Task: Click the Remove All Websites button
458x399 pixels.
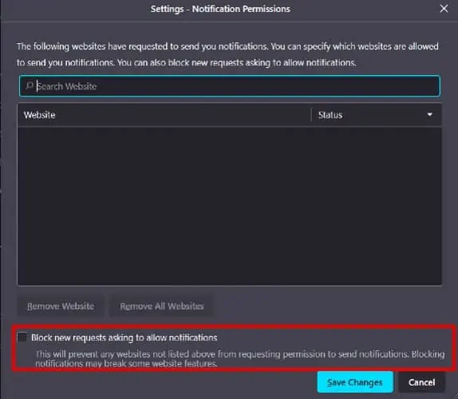Action: pyautogui.click(x=162, y=306)
